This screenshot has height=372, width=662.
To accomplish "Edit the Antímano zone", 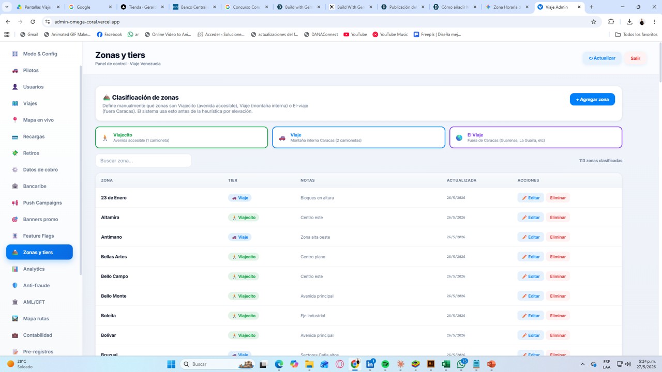I will point(531,237).
